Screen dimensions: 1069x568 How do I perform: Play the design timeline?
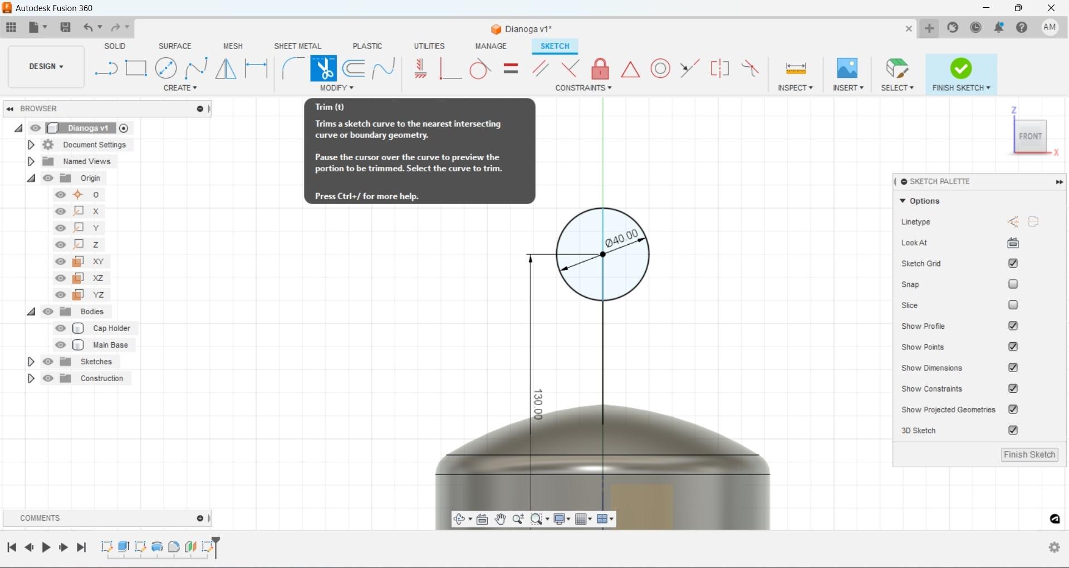tap(46, 547)
